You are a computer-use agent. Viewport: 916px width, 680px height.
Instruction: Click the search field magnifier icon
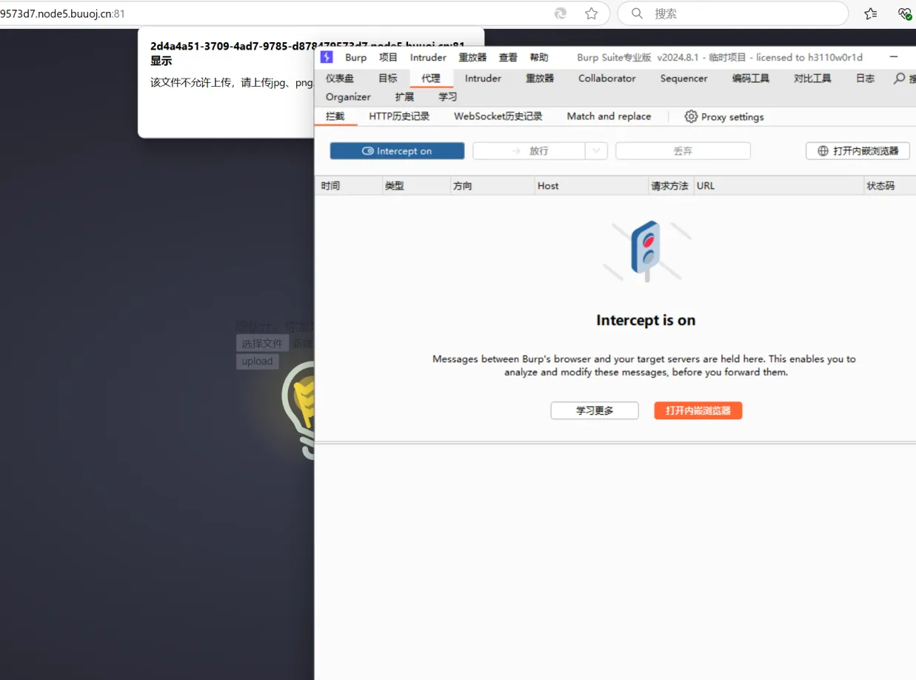[x=637, y=13]
